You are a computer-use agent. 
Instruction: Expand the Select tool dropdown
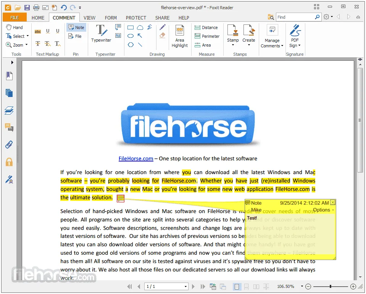27,36
